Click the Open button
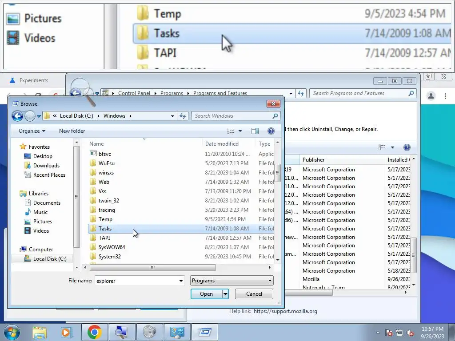This screenshot has height=341, width=455. point(206,294)
